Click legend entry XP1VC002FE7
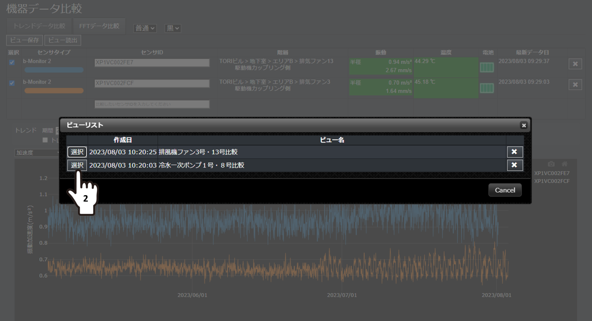 (551, 173)
